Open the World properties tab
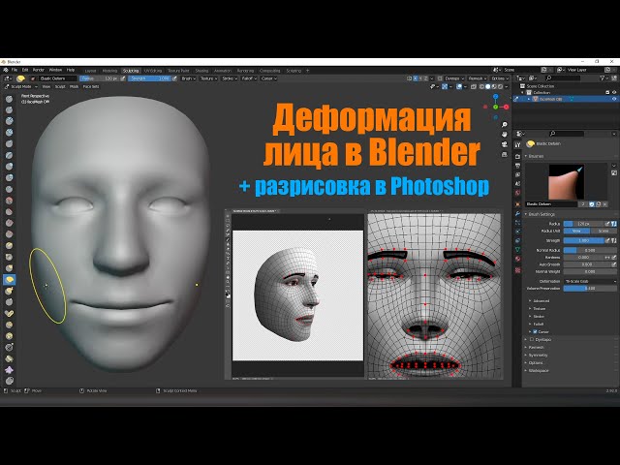This screenshot has height=465, width=620. click(x=517, y=193)
